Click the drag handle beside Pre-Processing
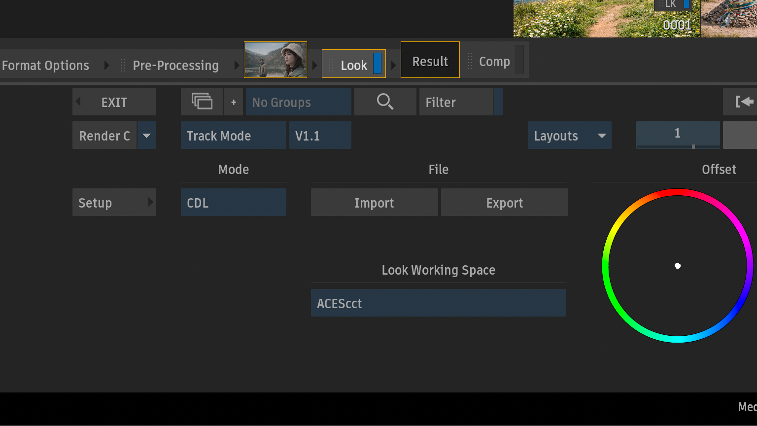The width and height of the screenshot is (757, 426). [x=123, y=65]
